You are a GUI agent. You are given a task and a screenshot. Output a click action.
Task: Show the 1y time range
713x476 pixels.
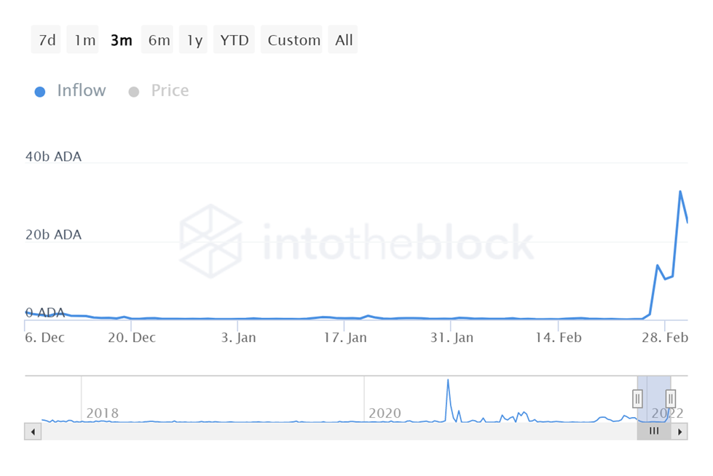click(193, 39)
